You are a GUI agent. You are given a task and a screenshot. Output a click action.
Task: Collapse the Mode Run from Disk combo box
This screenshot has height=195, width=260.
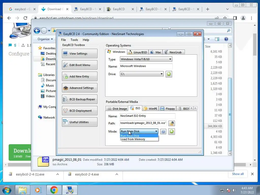pos(139,131)
